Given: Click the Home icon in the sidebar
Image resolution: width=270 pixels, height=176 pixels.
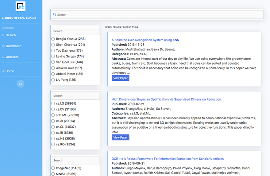Looking at the screenshot, I should click(x=3, y=71).
